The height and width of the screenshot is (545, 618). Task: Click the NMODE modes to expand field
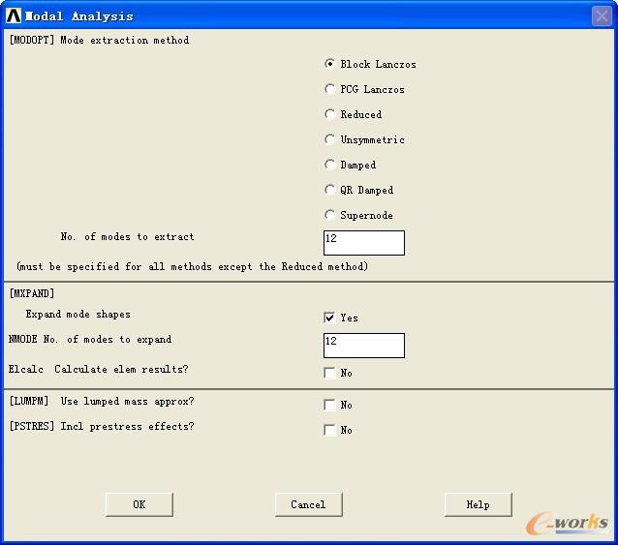pyautogui.click(x=363, y=345)
